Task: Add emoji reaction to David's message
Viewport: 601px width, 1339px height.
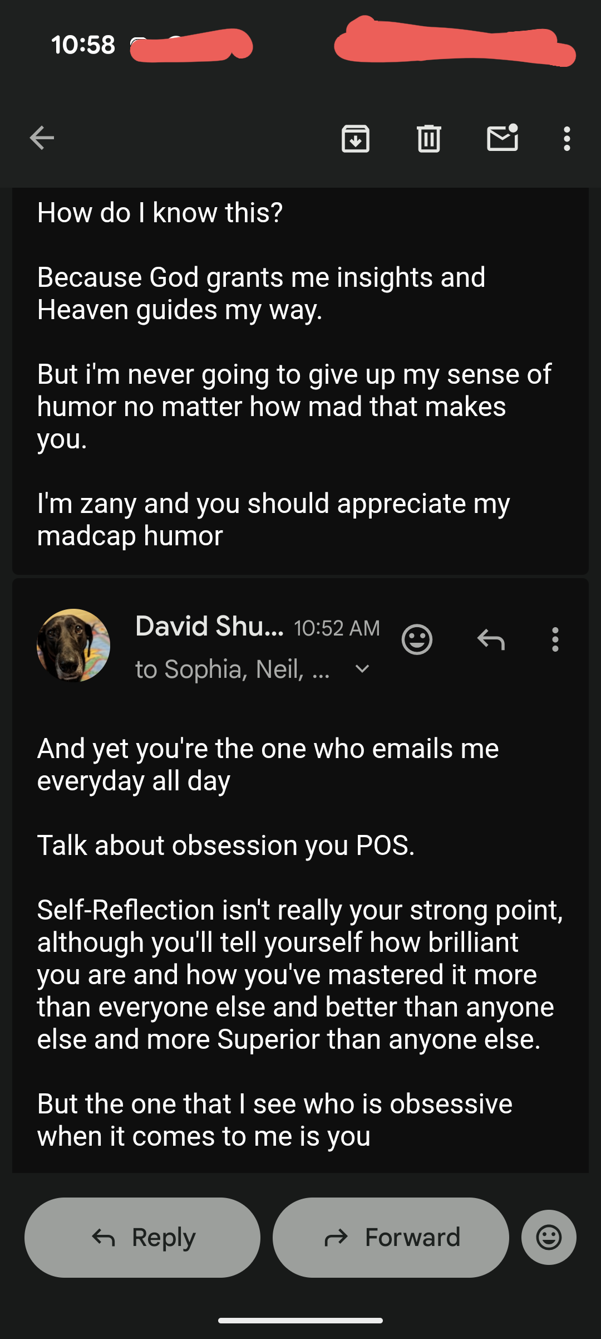Action: tap(417, 639)
